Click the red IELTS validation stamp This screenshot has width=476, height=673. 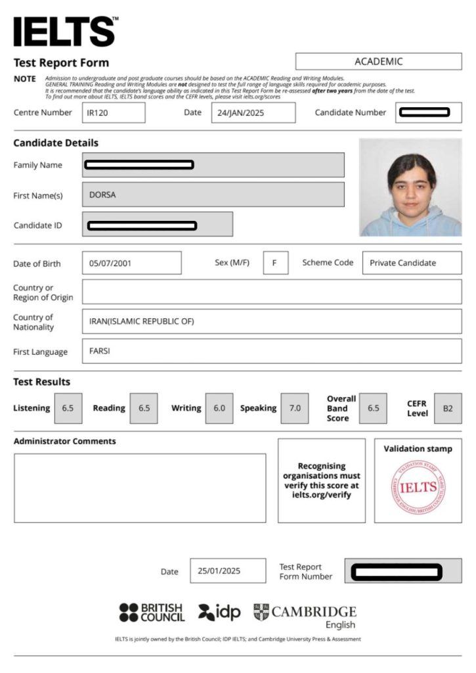(x=418, y=487)
